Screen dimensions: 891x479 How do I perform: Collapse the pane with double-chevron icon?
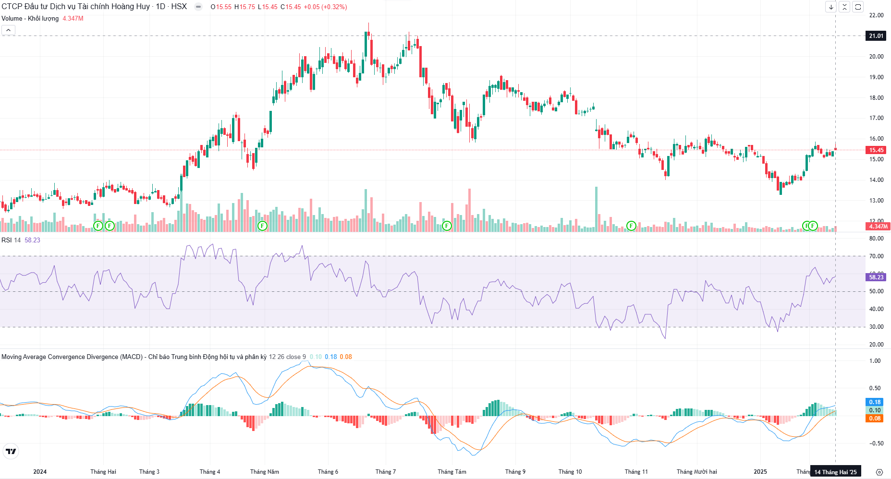(844, 7)
